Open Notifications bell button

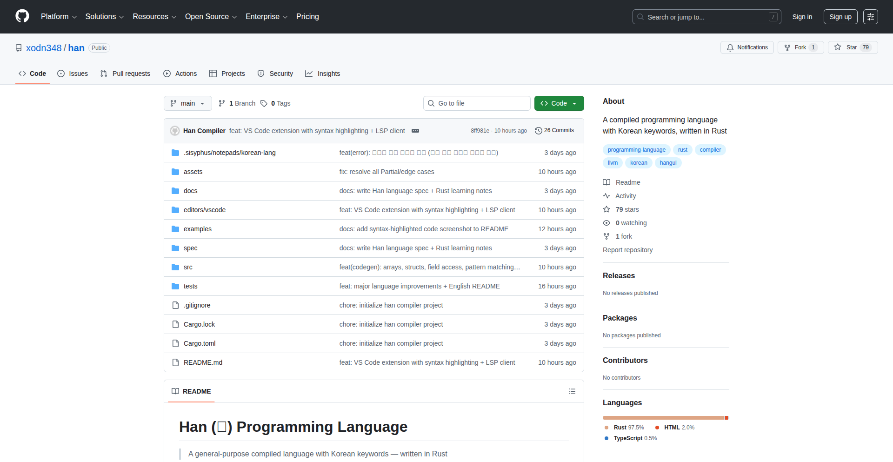[747, 47]
